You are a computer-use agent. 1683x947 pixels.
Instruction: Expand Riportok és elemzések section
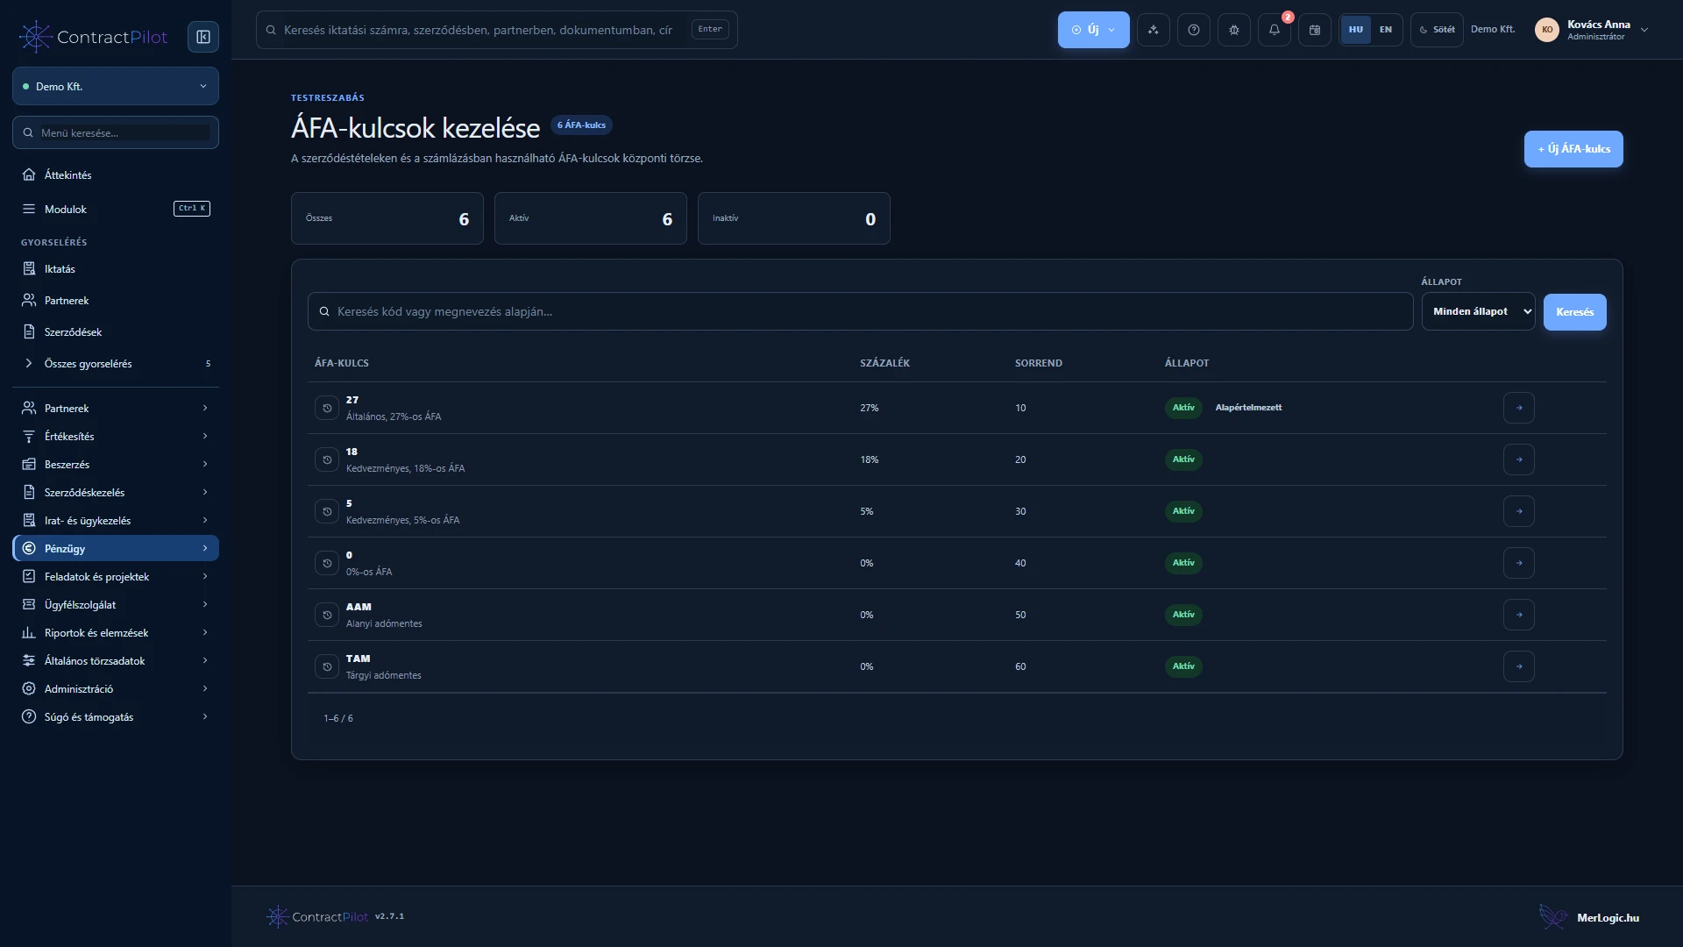(116, 632)
